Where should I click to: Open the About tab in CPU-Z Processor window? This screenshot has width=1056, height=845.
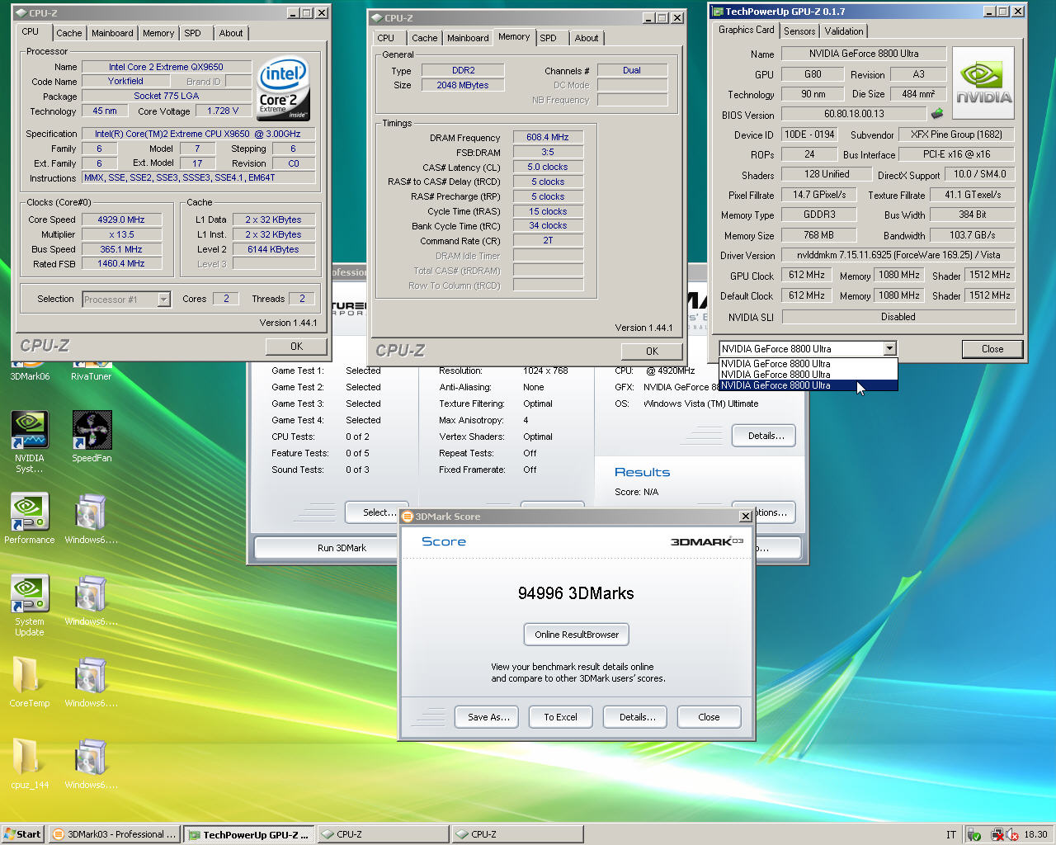(x=231, y=33)
